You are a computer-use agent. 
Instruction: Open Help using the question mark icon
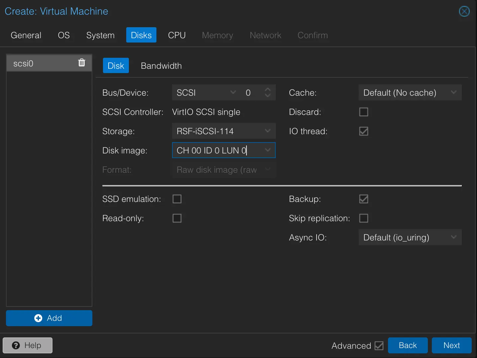pos(16,345)
